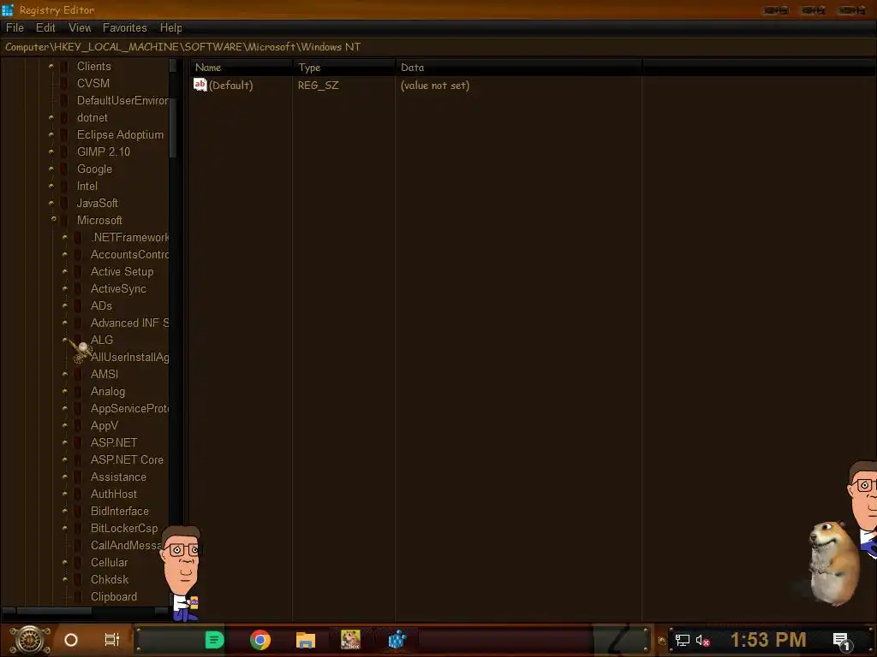
Task: Expand the Clients key arrow
Action: [x=51, y=66]
